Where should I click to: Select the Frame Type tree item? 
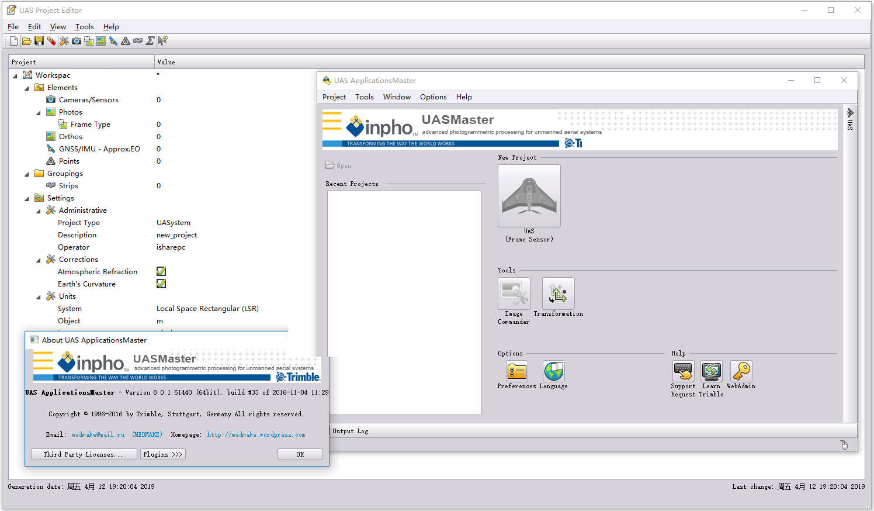(91, 125)
